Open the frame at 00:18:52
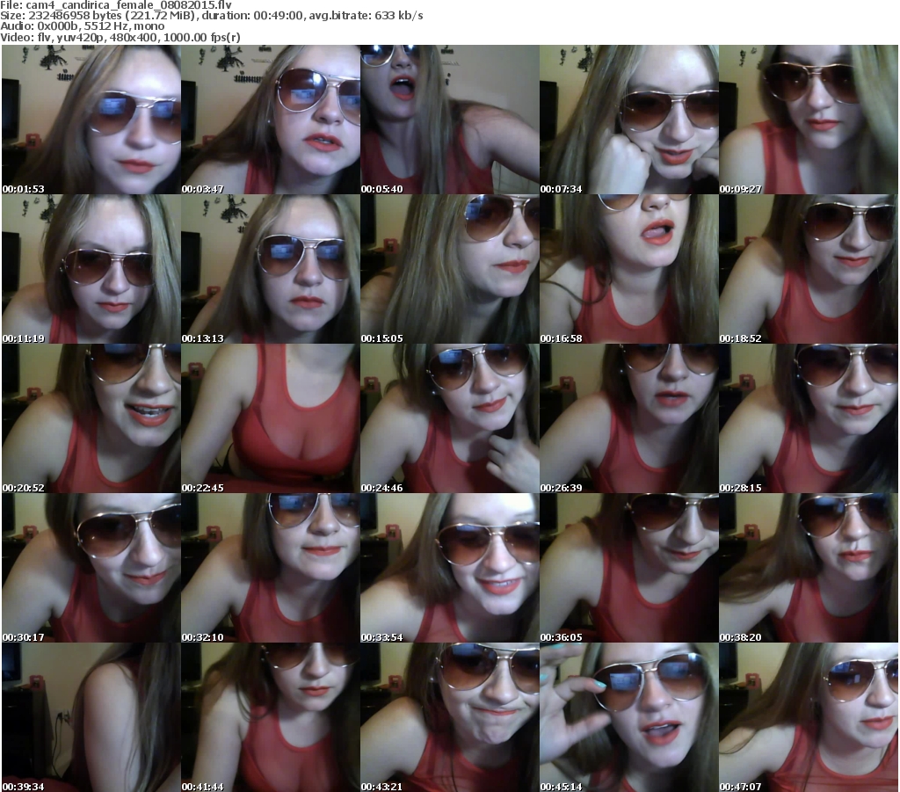The height and width of the screenshot is (792, 900). coord(809,269)
